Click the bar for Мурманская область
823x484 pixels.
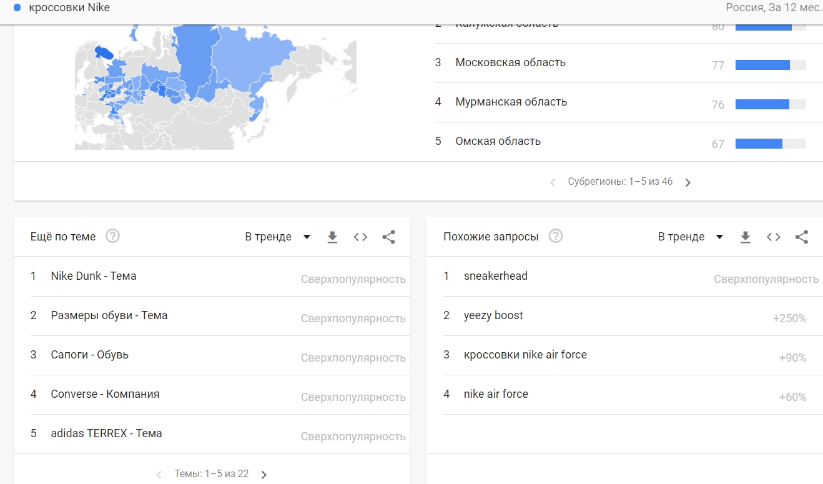click(771, 104)
